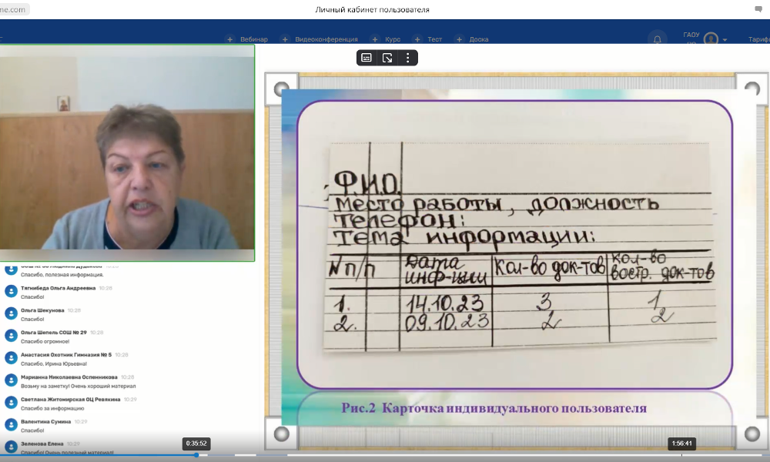Image resolution: width=770 pixels, height=462 pixels.
Task: Click Валентина Сумина's 'Спасибо!' message
Action: coord(32,430)
